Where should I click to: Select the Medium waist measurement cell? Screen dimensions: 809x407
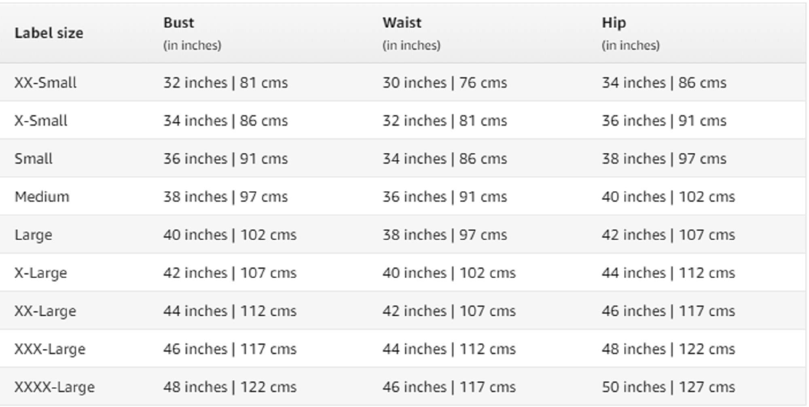(445, 197)
